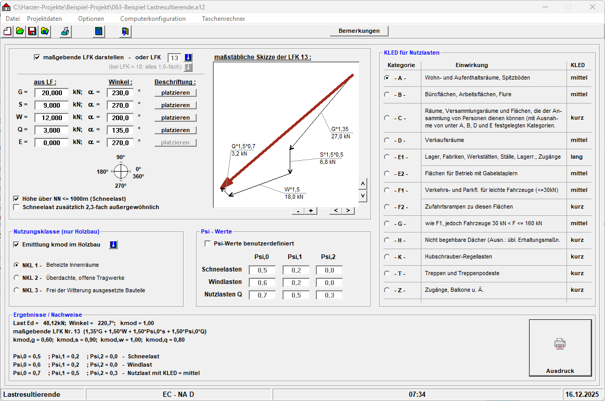This screenshot has width=605, height=401.
Task: Click into the G load value field
Action: click(52, 93)
